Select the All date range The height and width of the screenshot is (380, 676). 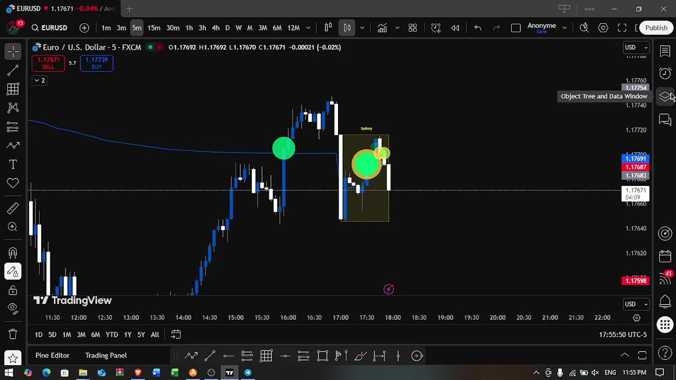tap(155, 335)
